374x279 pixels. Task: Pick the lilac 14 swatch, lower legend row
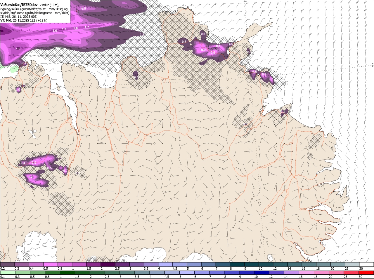click(291, 273)
